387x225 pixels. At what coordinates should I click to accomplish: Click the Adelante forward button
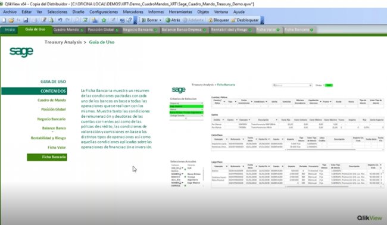tap(193, 20)
